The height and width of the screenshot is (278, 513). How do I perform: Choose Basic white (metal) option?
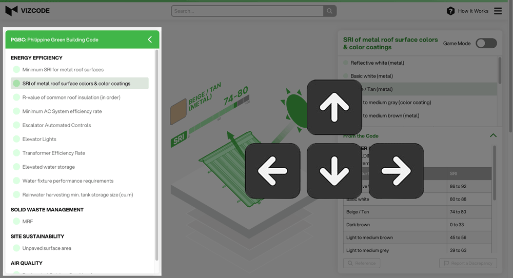(x=371, y=76)
